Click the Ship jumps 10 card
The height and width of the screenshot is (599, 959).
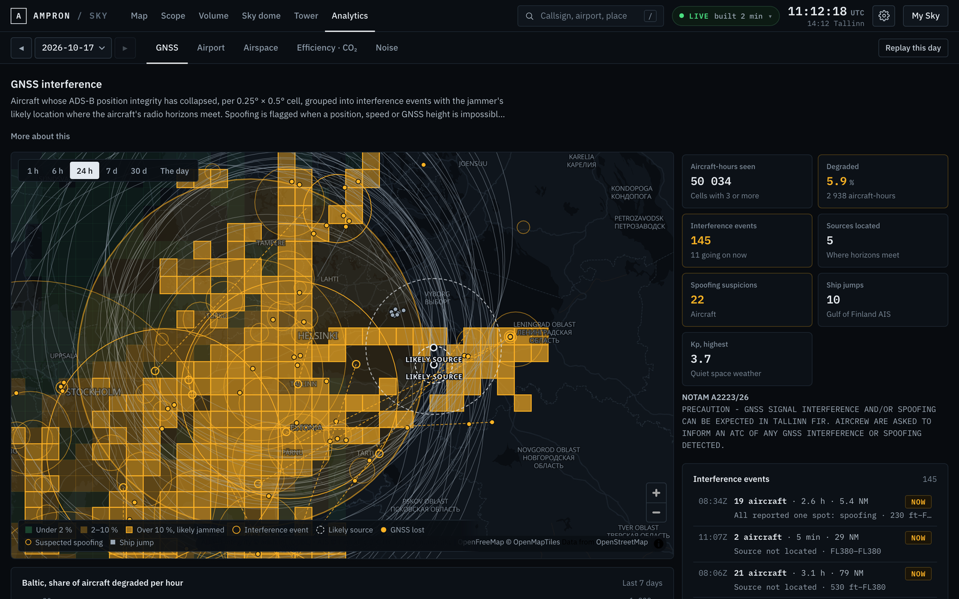coord(883,299)
